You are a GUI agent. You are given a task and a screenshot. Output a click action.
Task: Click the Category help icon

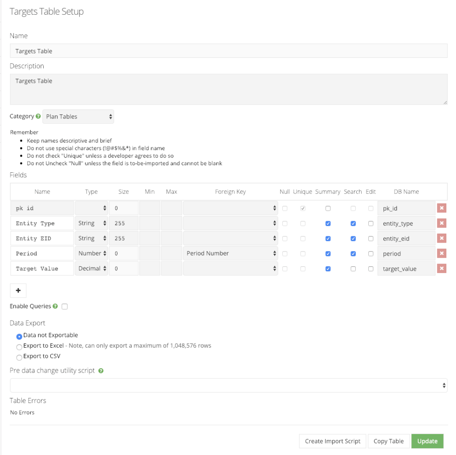[38, 116]
